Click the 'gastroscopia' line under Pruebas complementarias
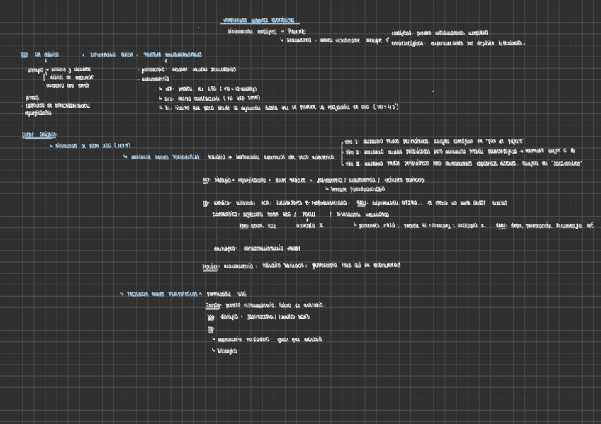Image resolution: width=601 pixels, height=424 pixels. [x=188, y=70]
